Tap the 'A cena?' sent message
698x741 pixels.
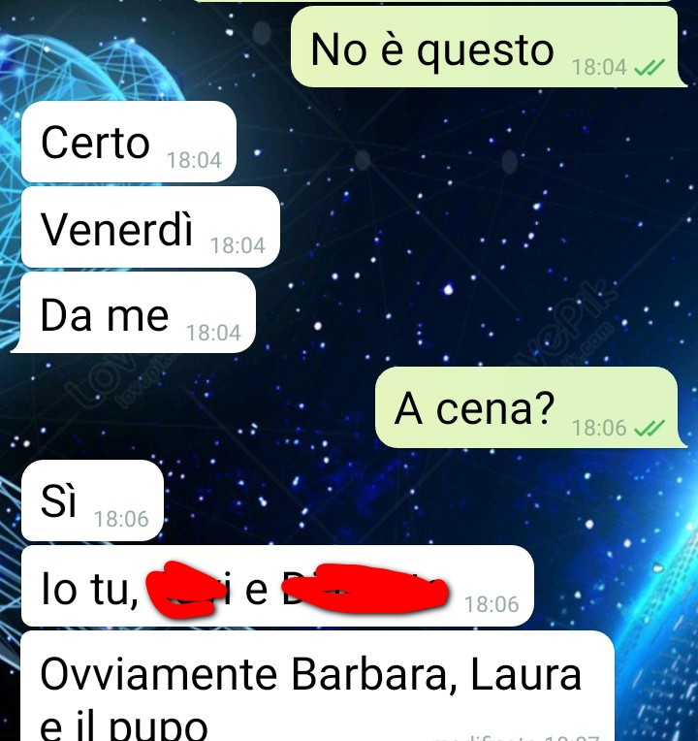[x=530, y=407]
